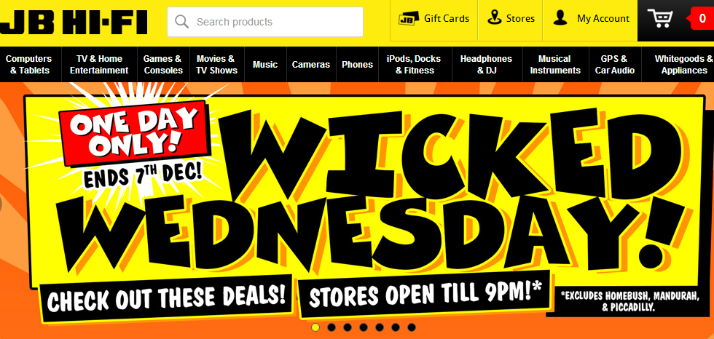Open the shopping cart icon

coord(661,19)
